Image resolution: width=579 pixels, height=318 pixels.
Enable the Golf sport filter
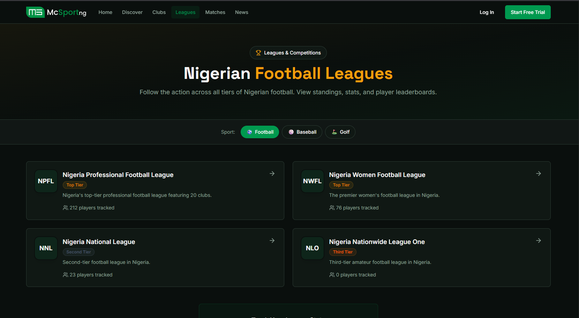coord(340,132)
